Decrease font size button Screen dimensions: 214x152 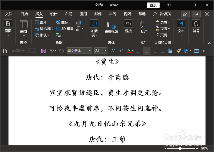click(x=121, y=51)
